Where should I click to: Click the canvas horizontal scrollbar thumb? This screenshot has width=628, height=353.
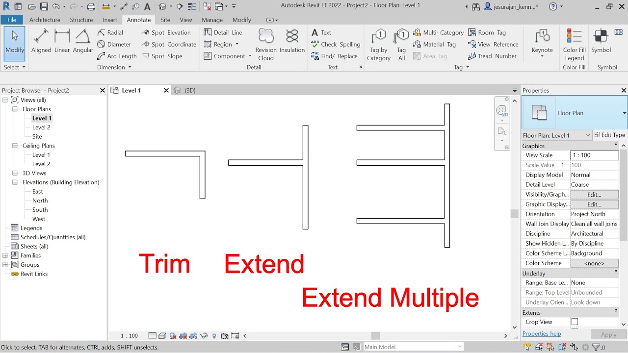[375, 336]
